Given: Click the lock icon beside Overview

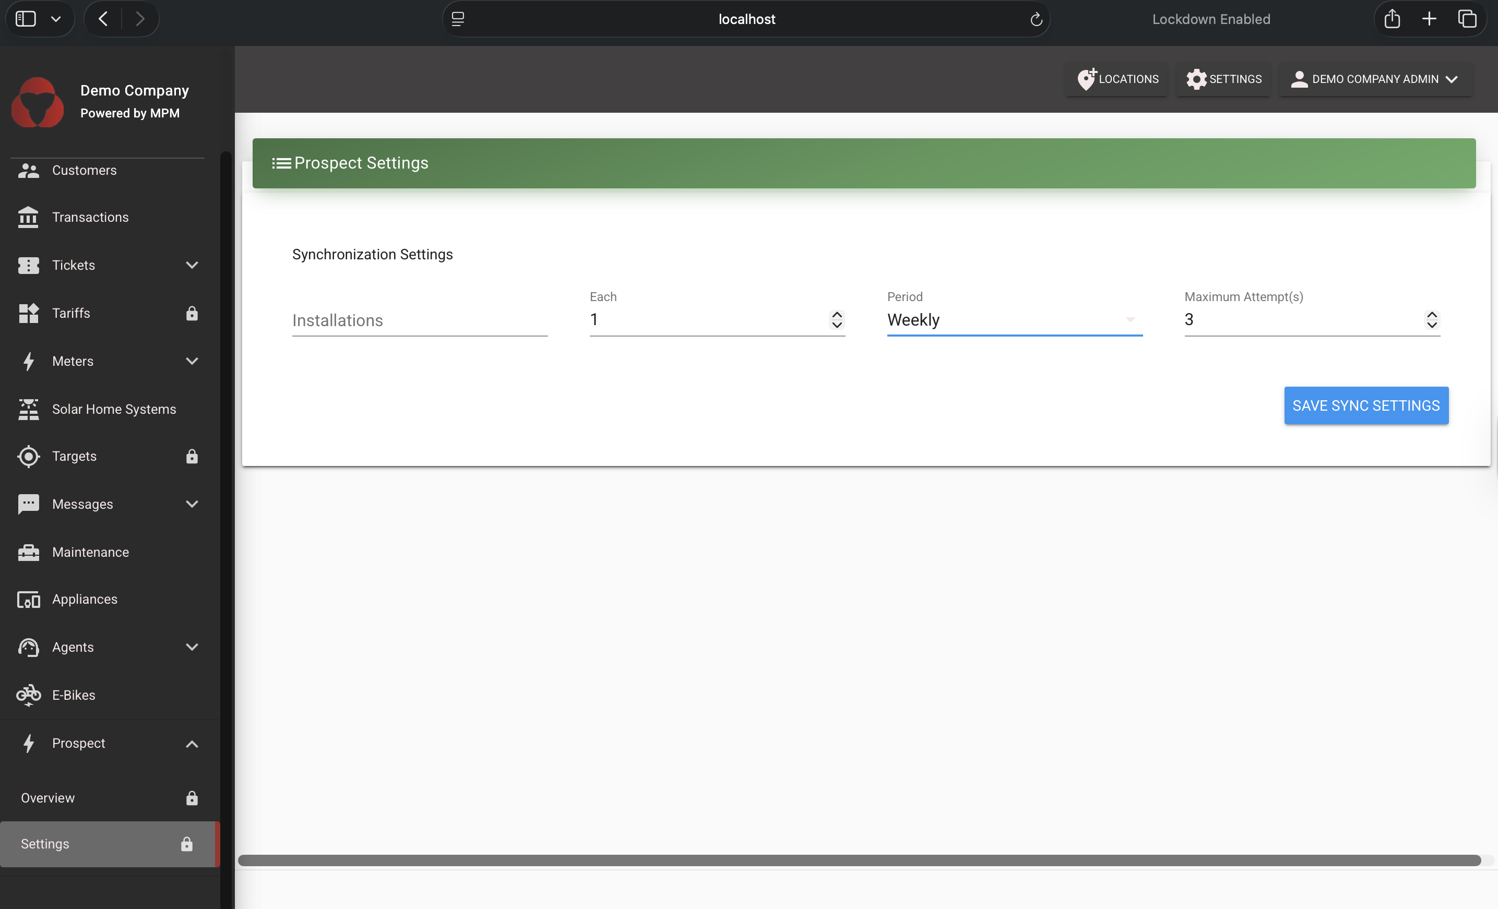Looking at the screenshot, I should pyautogui.click(x=192, y=798).
